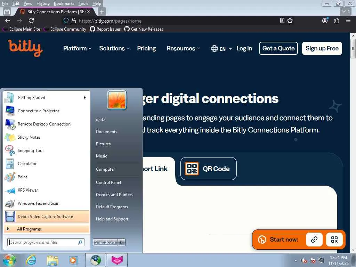
Task: Open the Help menu
Action: point(97,3)
